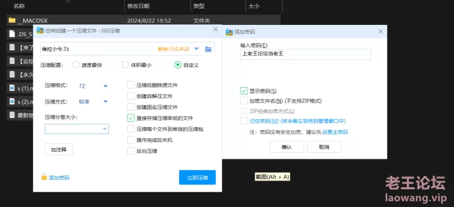Click the file icon beside 【论坛
The width and height of the screenshot is (454, 207).
(12, 61)
